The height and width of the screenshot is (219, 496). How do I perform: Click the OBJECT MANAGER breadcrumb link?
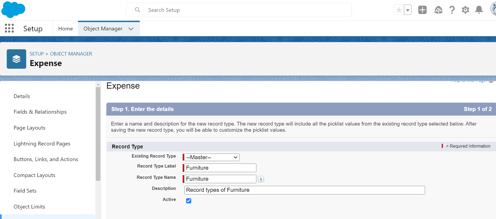71,54
